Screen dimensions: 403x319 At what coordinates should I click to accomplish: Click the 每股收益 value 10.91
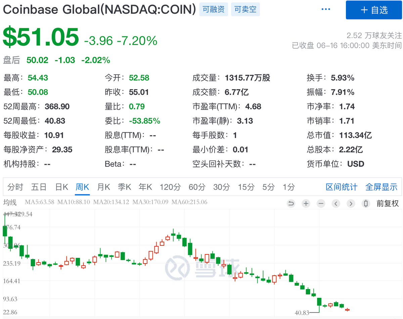coord(54,135)
